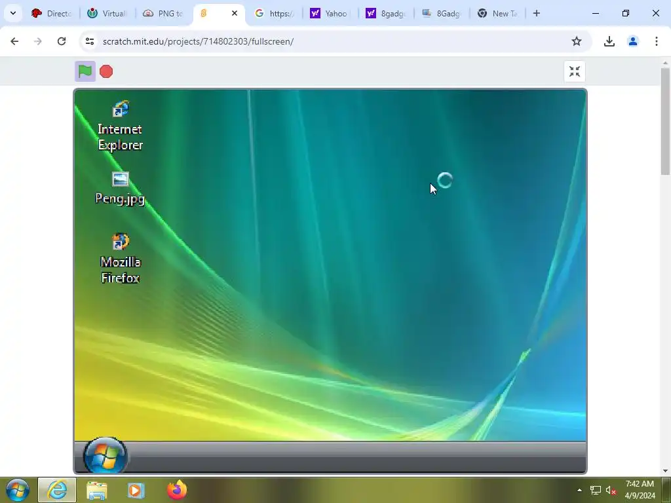Switch to the first 8gadg Yahoo tab
Screen dimensions: 671x503
click(x=385, y=13)
